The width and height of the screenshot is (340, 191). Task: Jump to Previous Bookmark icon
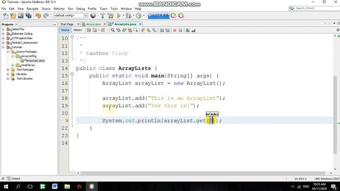tap(143, 30)
